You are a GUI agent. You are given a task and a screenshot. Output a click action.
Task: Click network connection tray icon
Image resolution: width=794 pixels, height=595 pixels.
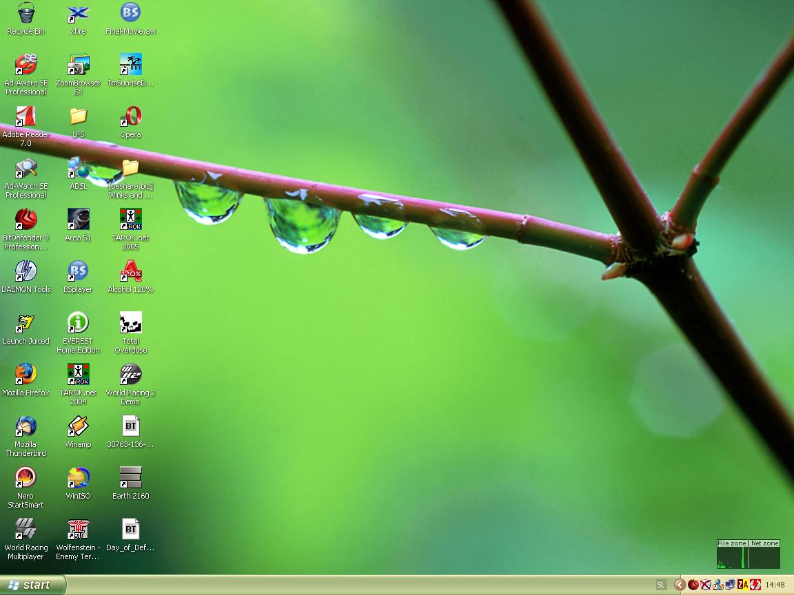pos(730,585)
